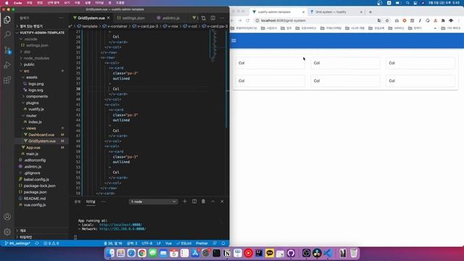Click ESLint in status bar
This screenshot has height=261, width=464.
point(184,244)
